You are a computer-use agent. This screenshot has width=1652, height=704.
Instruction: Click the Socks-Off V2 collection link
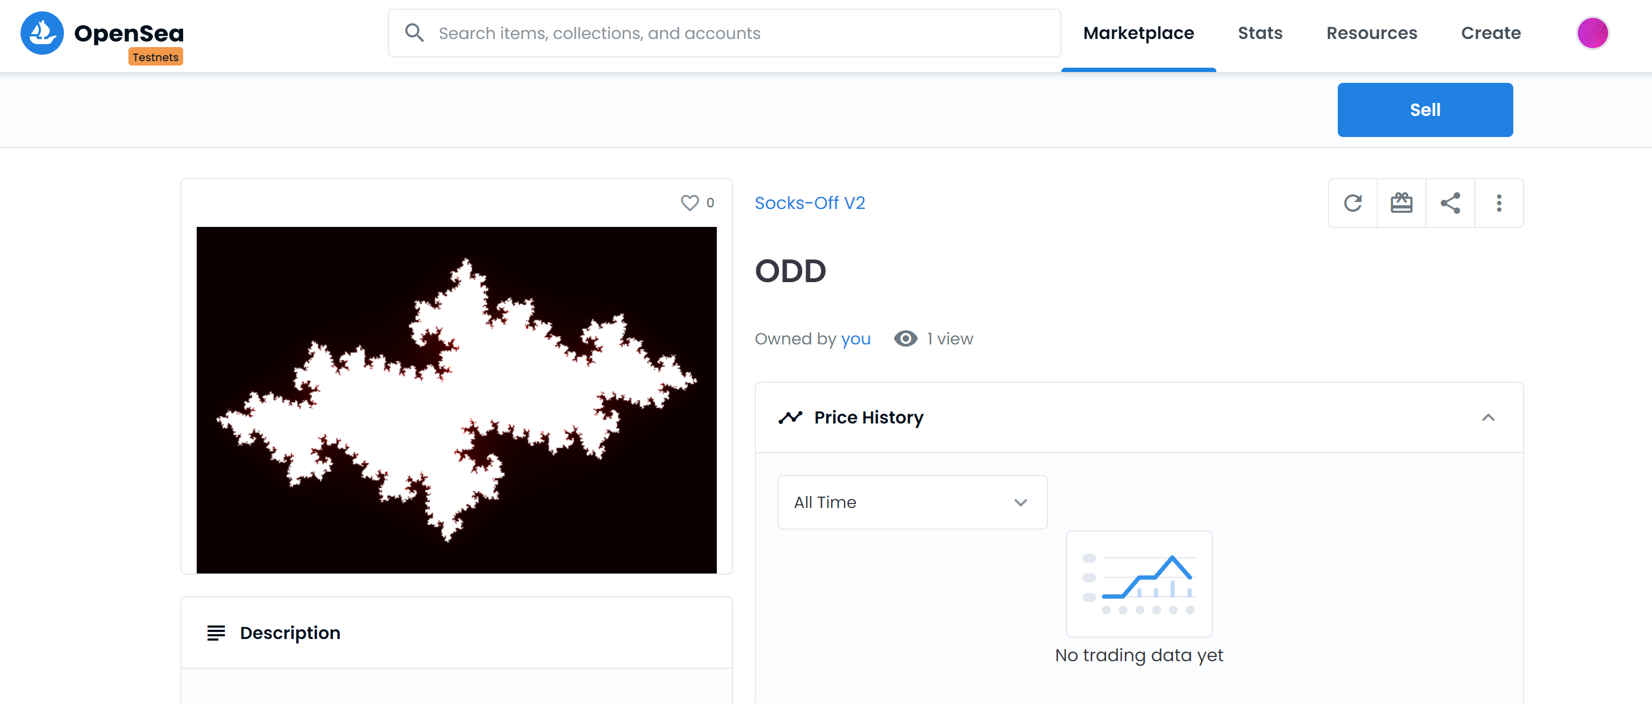(811, 203)
